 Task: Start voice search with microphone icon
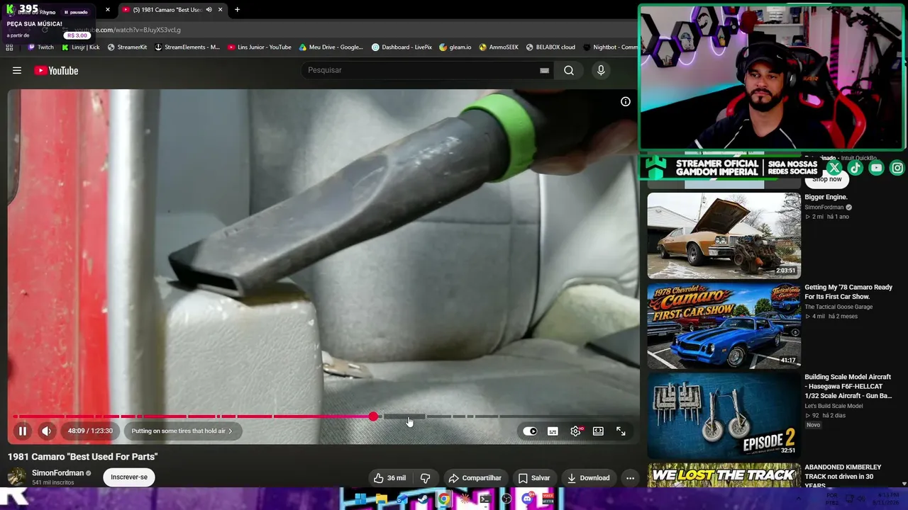pyautogui.click(x=601, y=70)
